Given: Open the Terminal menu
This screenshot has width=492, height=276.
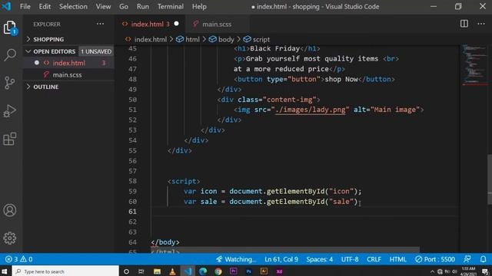Looking at the screenshot, I should coord(171,6).
